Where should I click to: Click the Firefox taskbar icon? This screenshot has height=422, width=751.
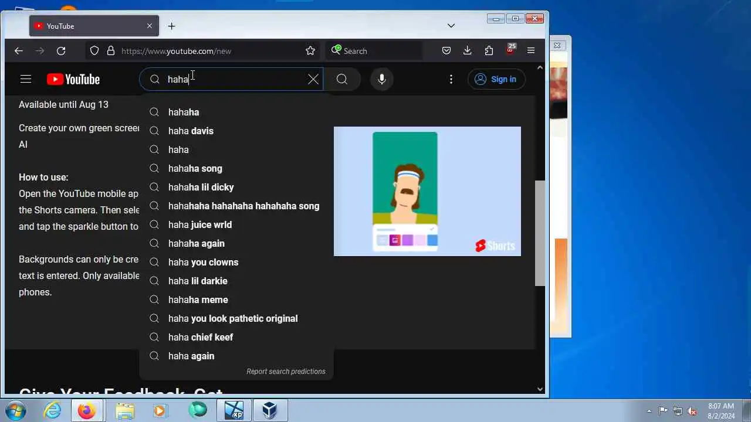[87, 410]
